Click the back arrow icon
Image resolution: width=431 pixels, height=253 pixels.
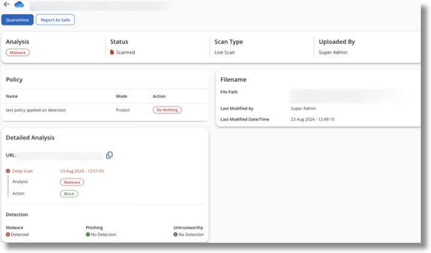click(x=7, y=5)
